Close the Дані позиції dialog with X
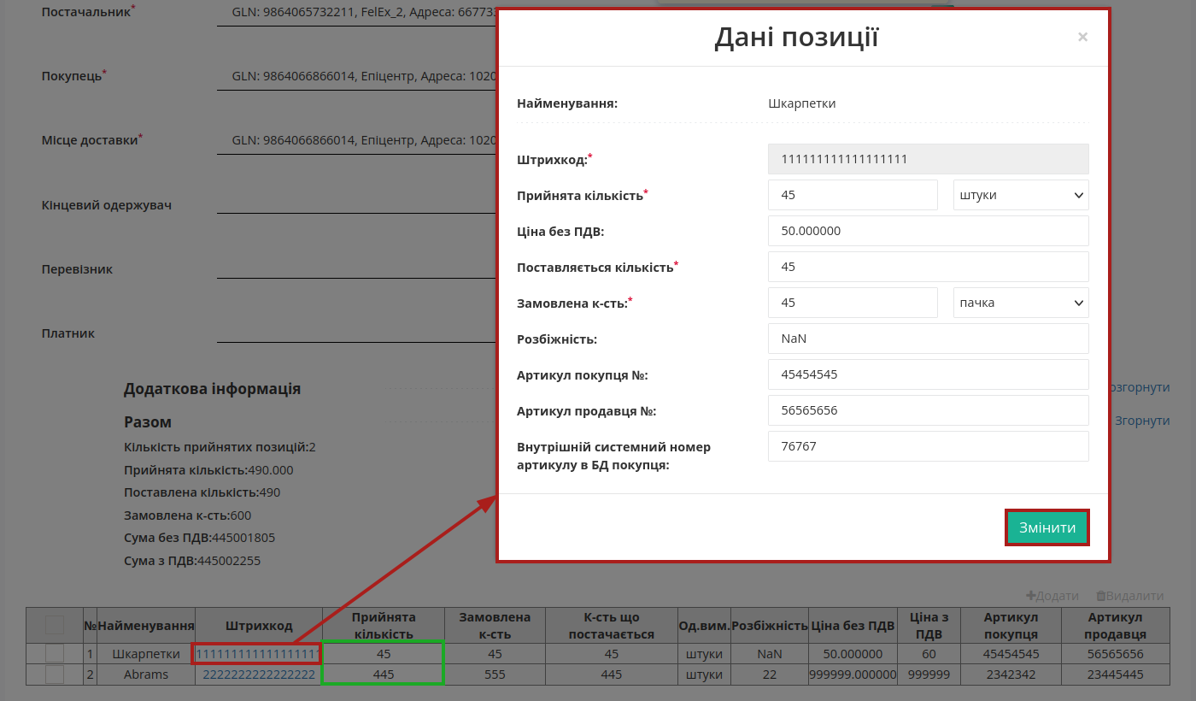 (x=1082, y=37)
